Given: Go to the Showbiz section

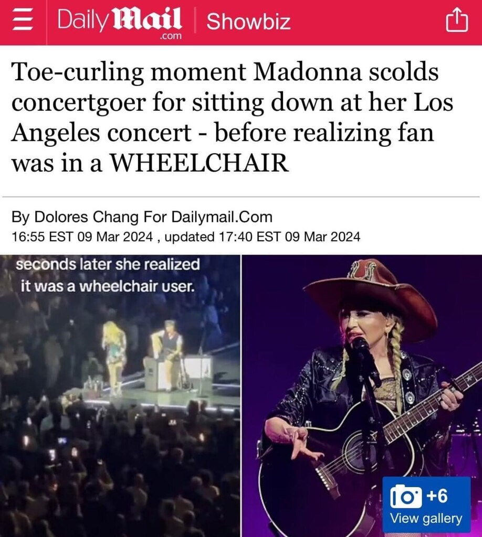Looking at the screenshot, I should (x=248, y=21).
